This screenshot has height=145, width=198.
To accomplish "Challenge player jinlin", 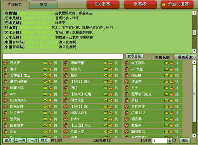I will point(116,119).
